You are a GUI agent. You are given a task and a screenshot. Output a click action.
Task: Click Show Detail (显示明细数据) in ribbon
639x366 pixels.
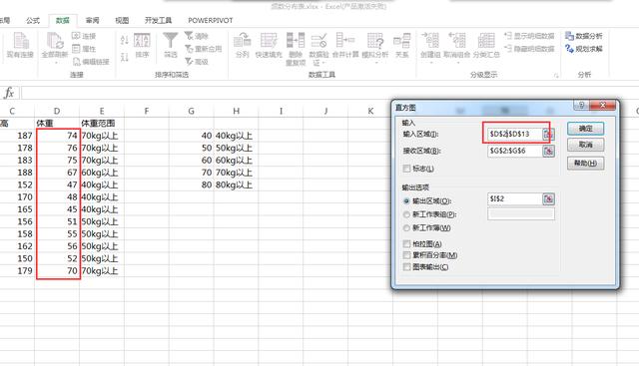529,36
